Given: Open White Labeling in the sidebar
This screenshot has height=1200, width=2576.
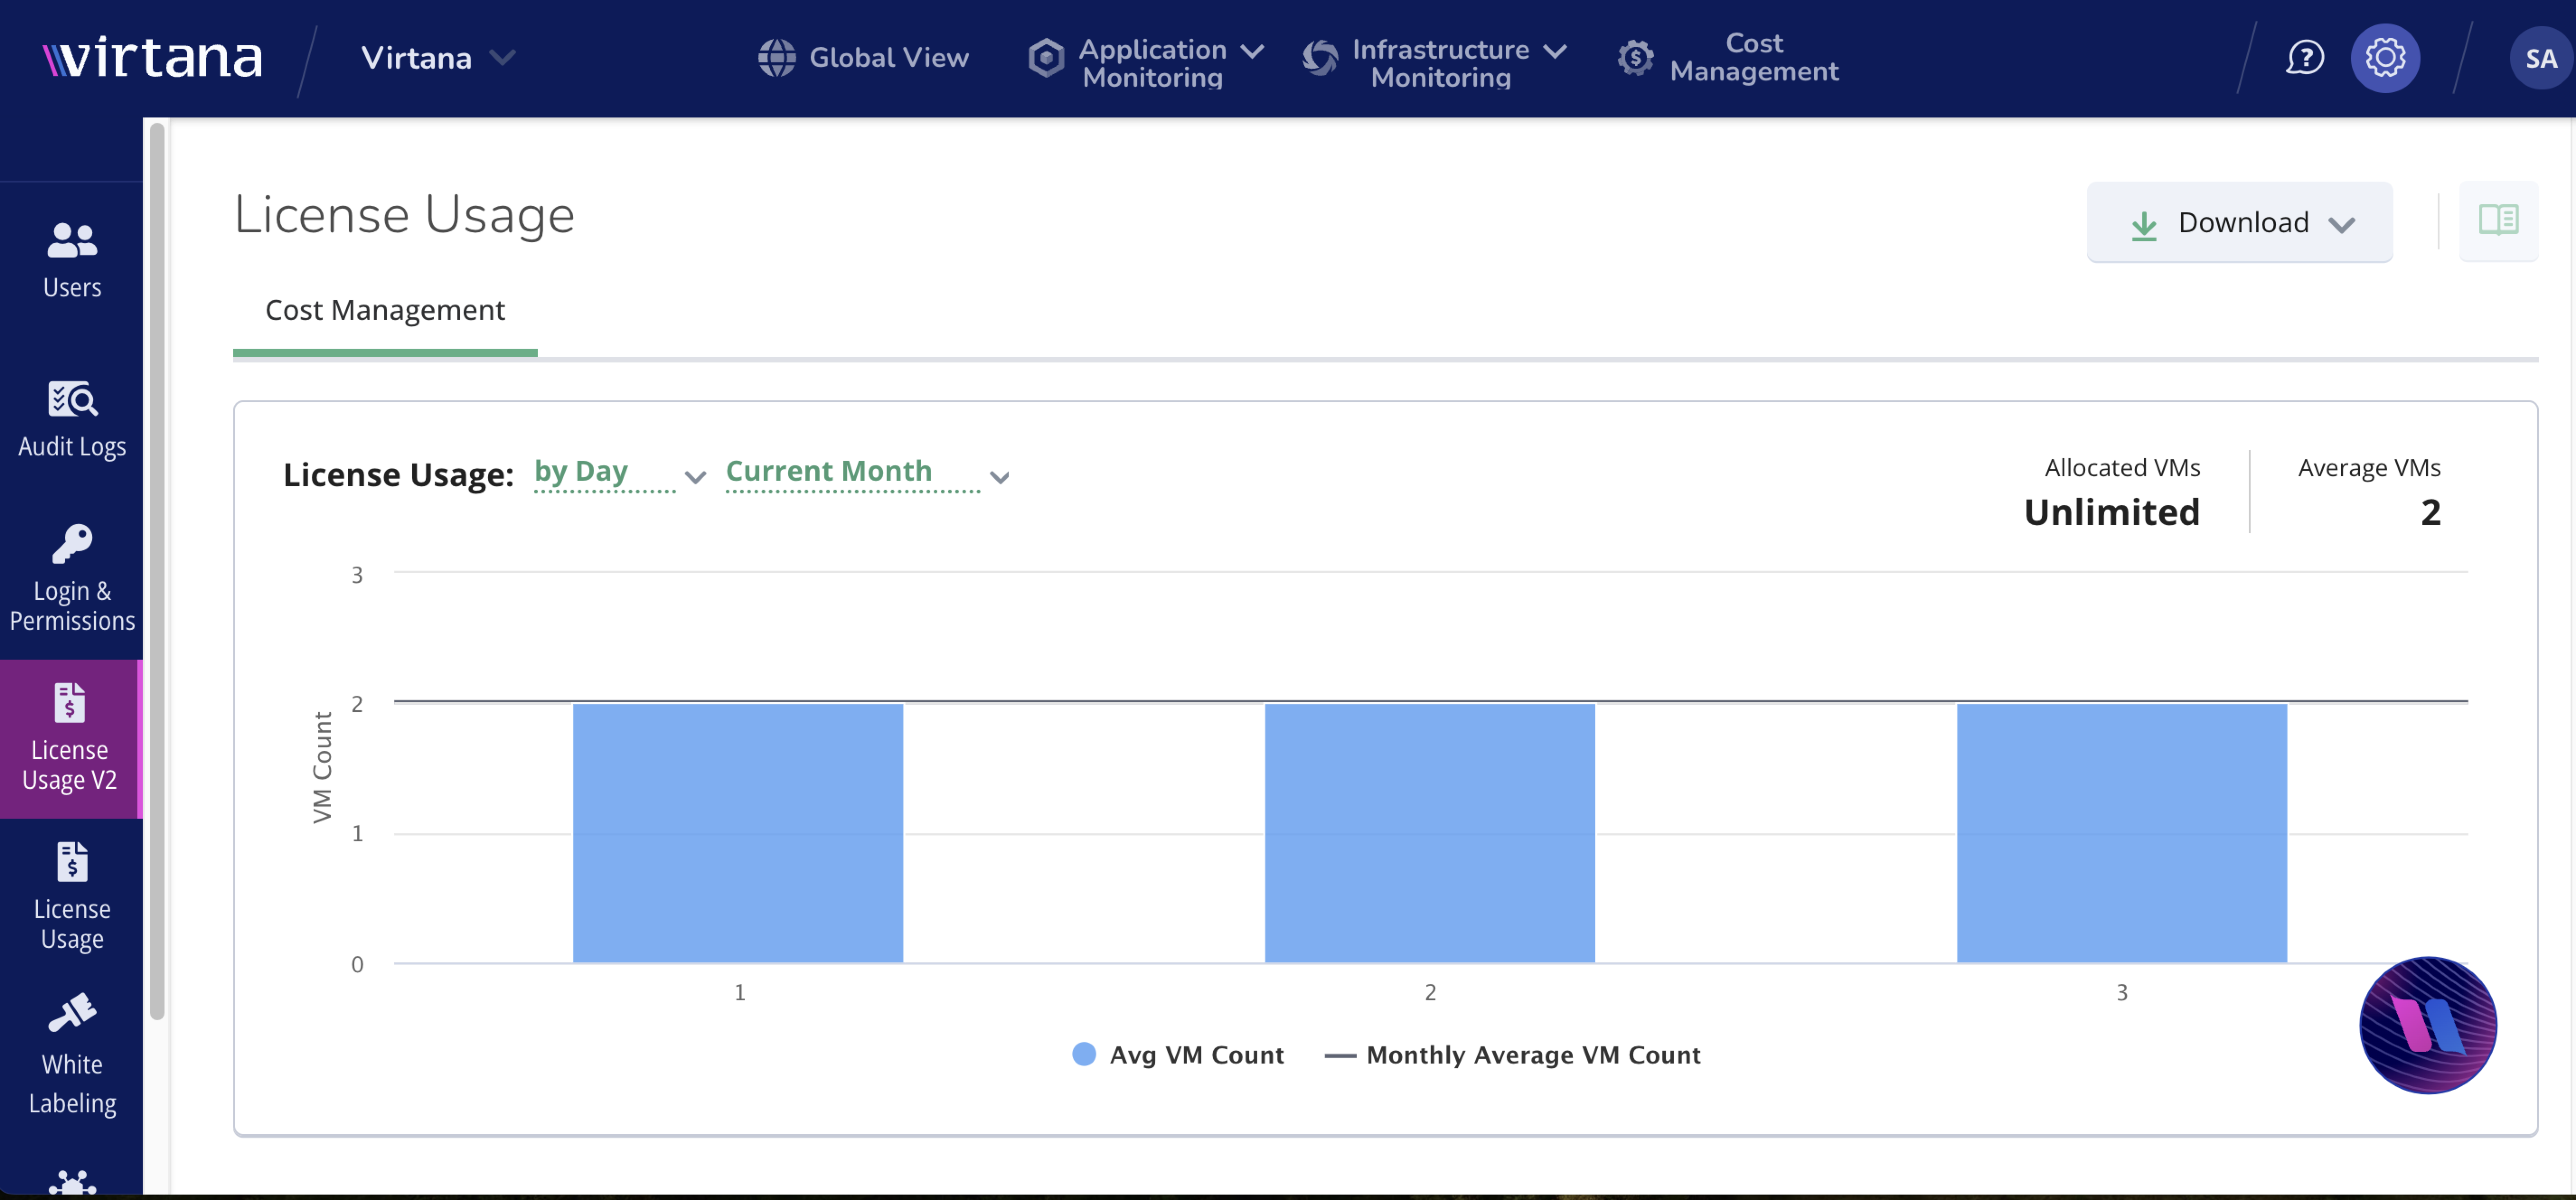Looking at the screenshot, I should [x=72, y=1055].
